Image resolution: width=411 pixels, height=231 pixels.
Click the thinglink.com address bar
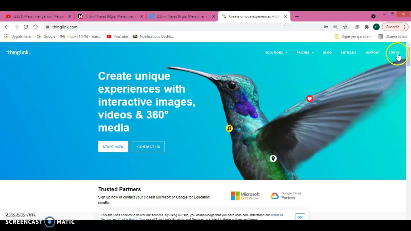[x=183, y=27]
